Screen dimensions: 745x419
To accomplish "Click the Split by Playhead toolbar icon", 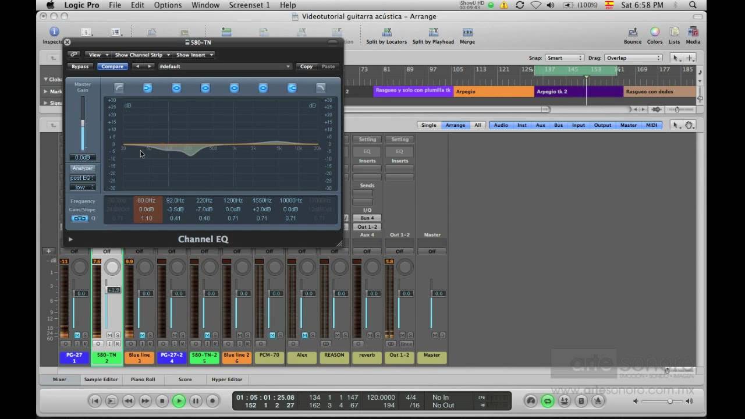I will tap(433, 32).
